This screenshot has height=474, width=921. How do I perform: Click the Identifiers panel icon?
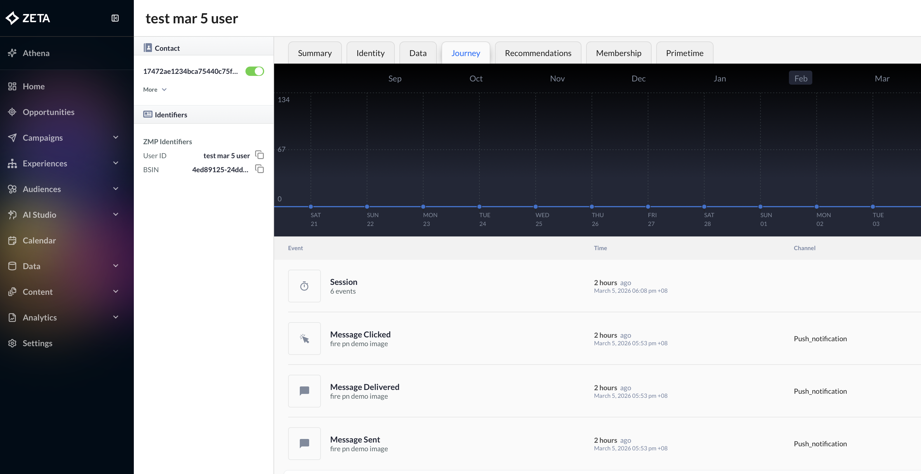[x=148, y=114]
